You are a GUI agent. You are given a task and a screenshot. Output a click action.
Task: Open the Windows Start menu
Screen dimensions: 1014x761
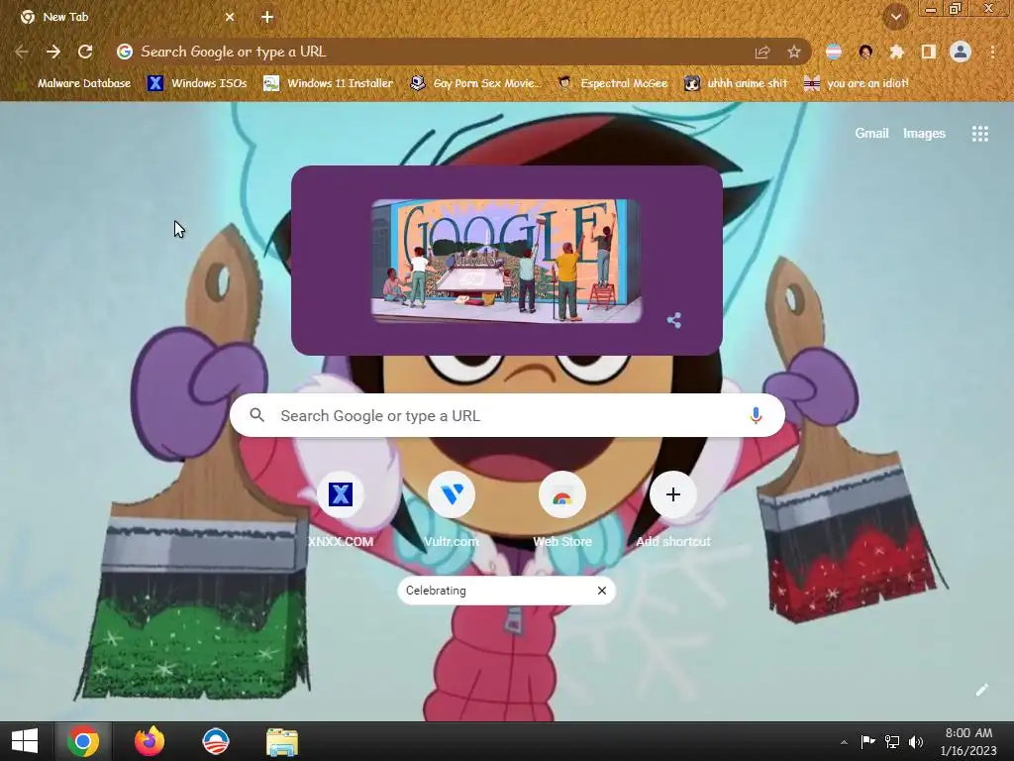(25, 741)
